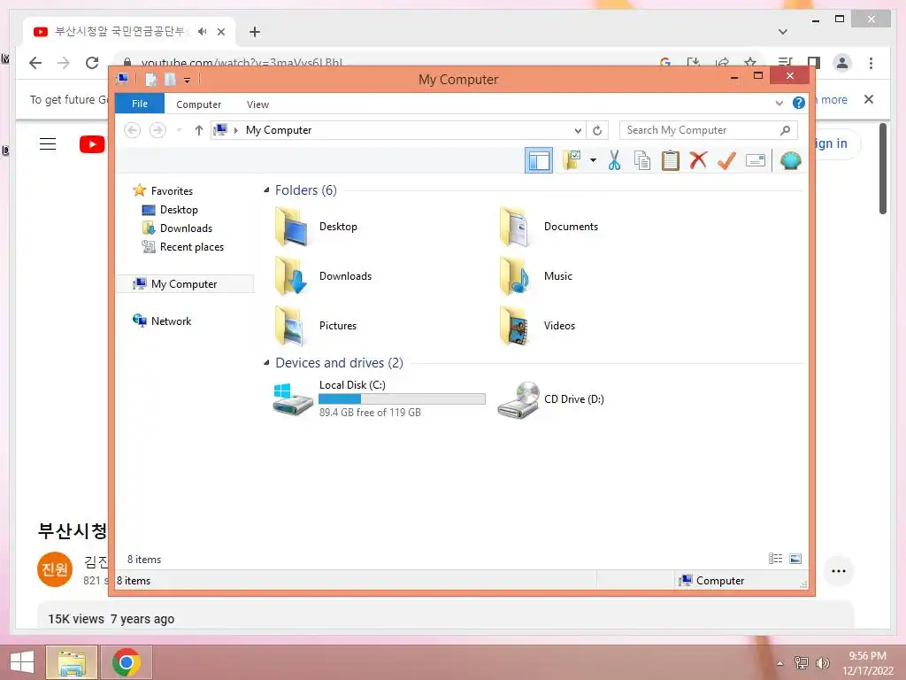The image size is (906, 680).
Task: Click the orange checkmark icon
Action: [726, 160]
